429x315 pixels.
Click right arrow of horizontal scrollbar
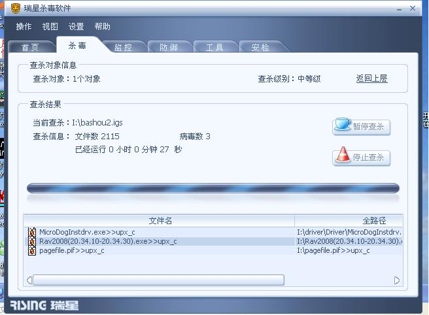397,280
